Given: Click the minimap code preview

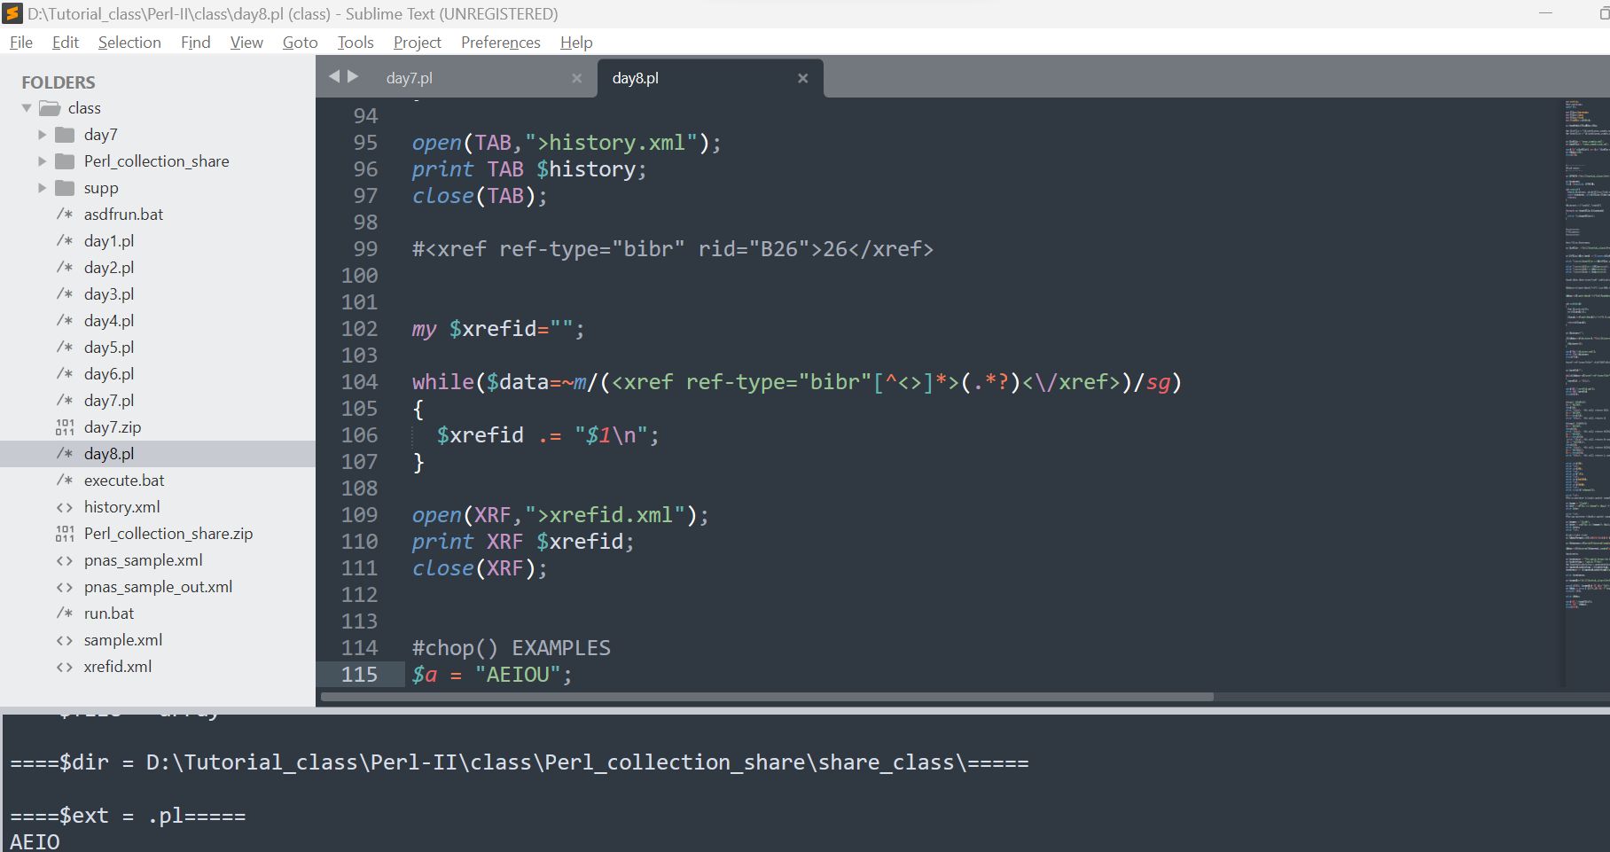Looking at the screenshot, I should coord(1586,355).
